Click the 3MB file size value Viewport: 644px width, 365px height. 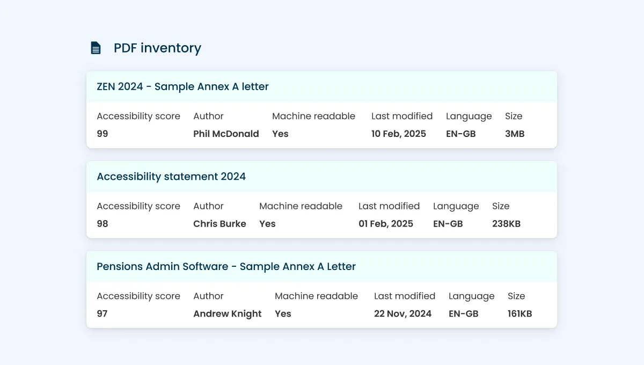click(x=514, y=134)
